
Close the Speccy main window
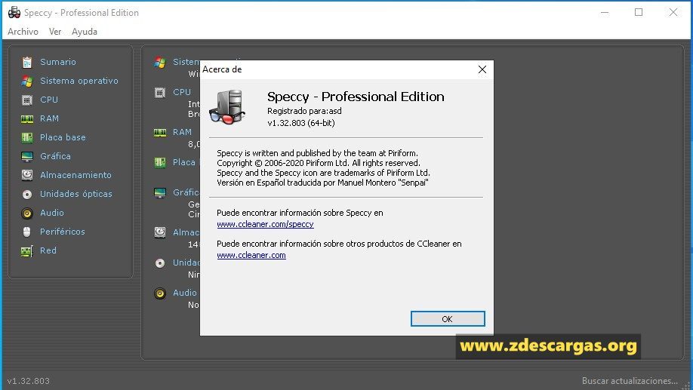pyautogui.click(x=673, y=12)
